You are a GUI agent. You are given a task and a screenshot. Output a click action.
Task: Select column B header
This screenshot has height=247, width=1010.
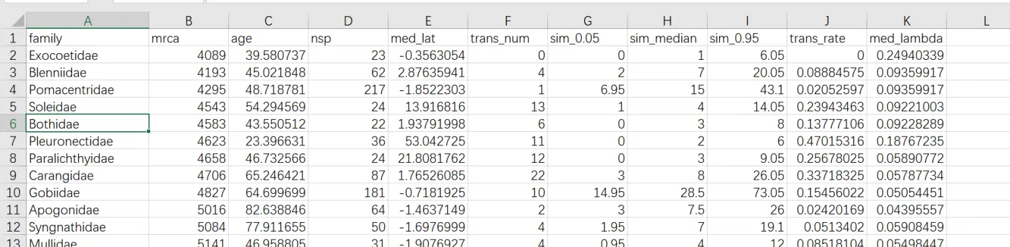pos(189,22)
